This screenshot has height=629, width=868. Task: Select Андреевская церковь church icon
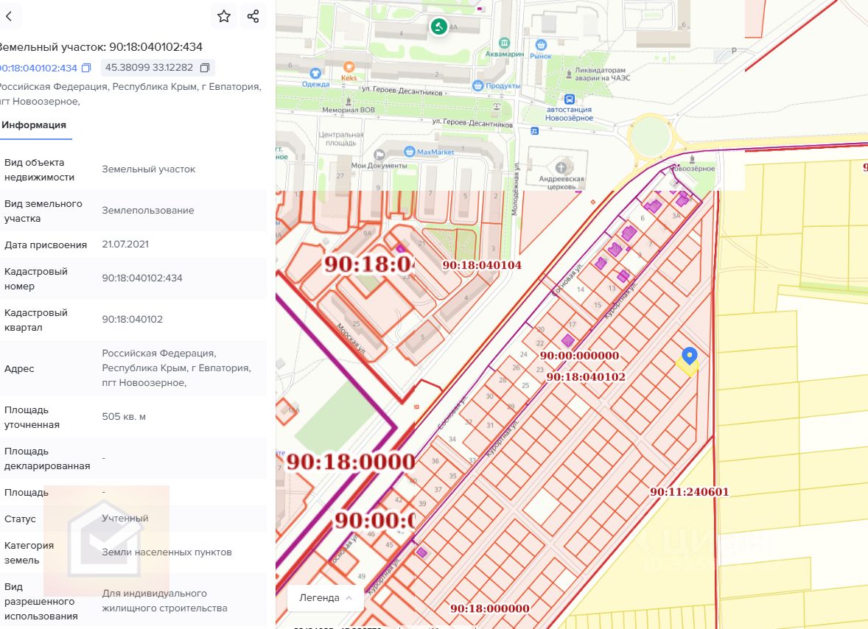click(x=561, y=167)
